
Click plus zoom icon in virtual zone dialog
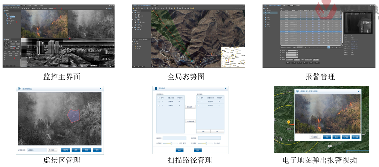pyautogui.click(x=50, y=150)
